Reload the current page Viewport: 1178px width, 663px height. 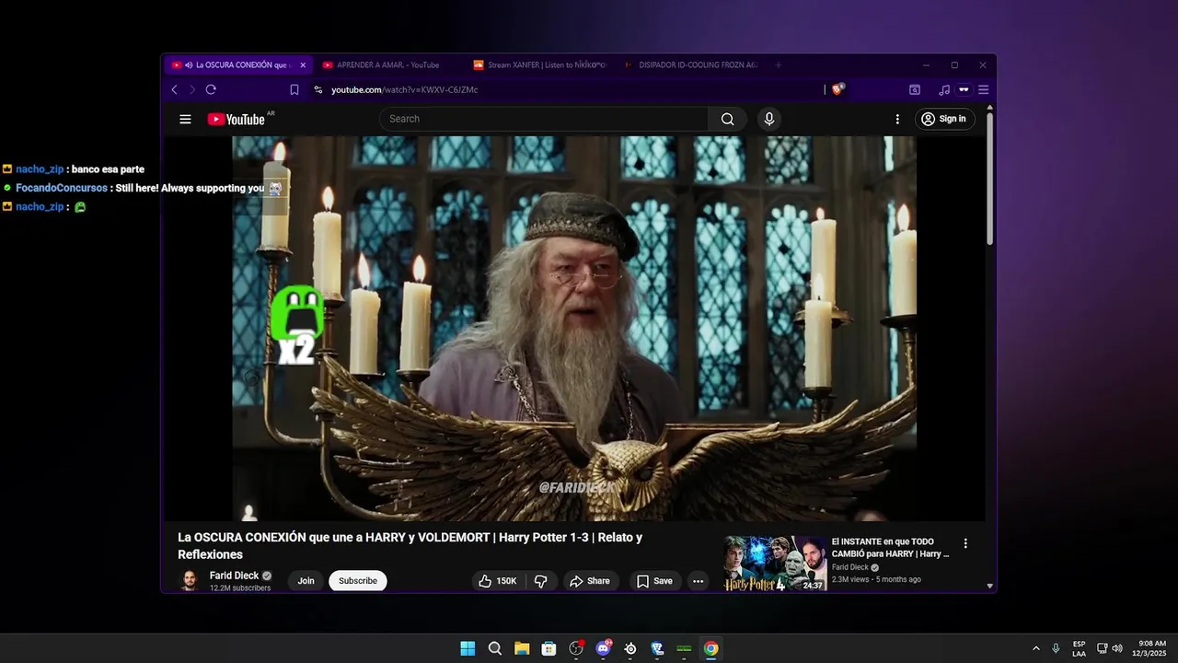tap(211, 89)
